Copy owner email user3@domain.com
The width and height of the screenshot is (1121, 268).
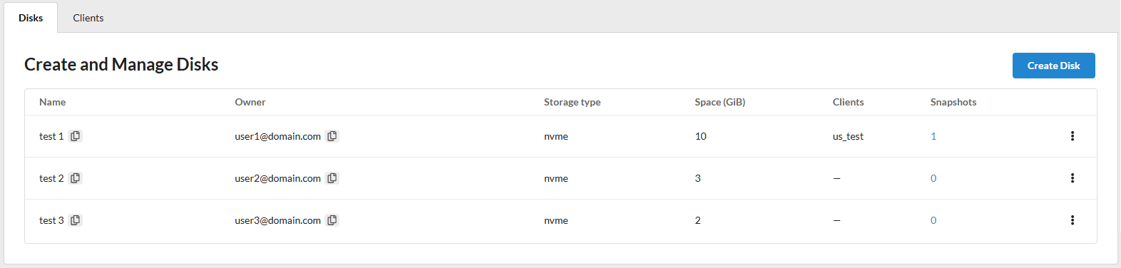tap(332, 220)
